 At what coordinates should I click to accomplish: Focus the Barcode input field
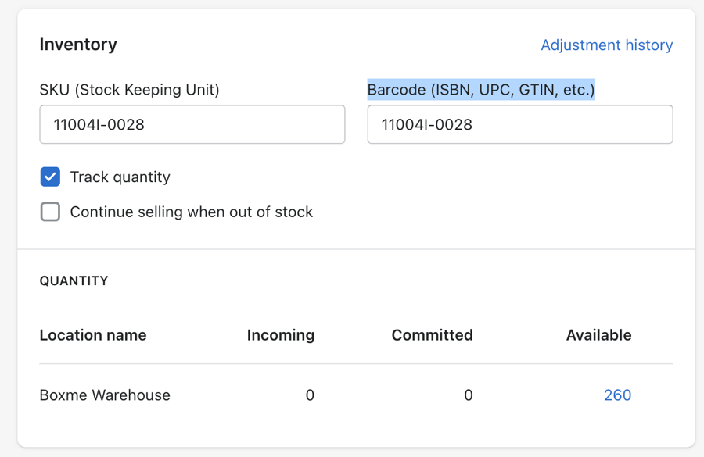(519, 125)
